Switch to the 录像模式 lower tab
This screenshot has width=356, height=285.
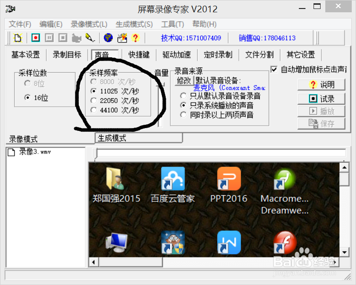pos(50,139)
